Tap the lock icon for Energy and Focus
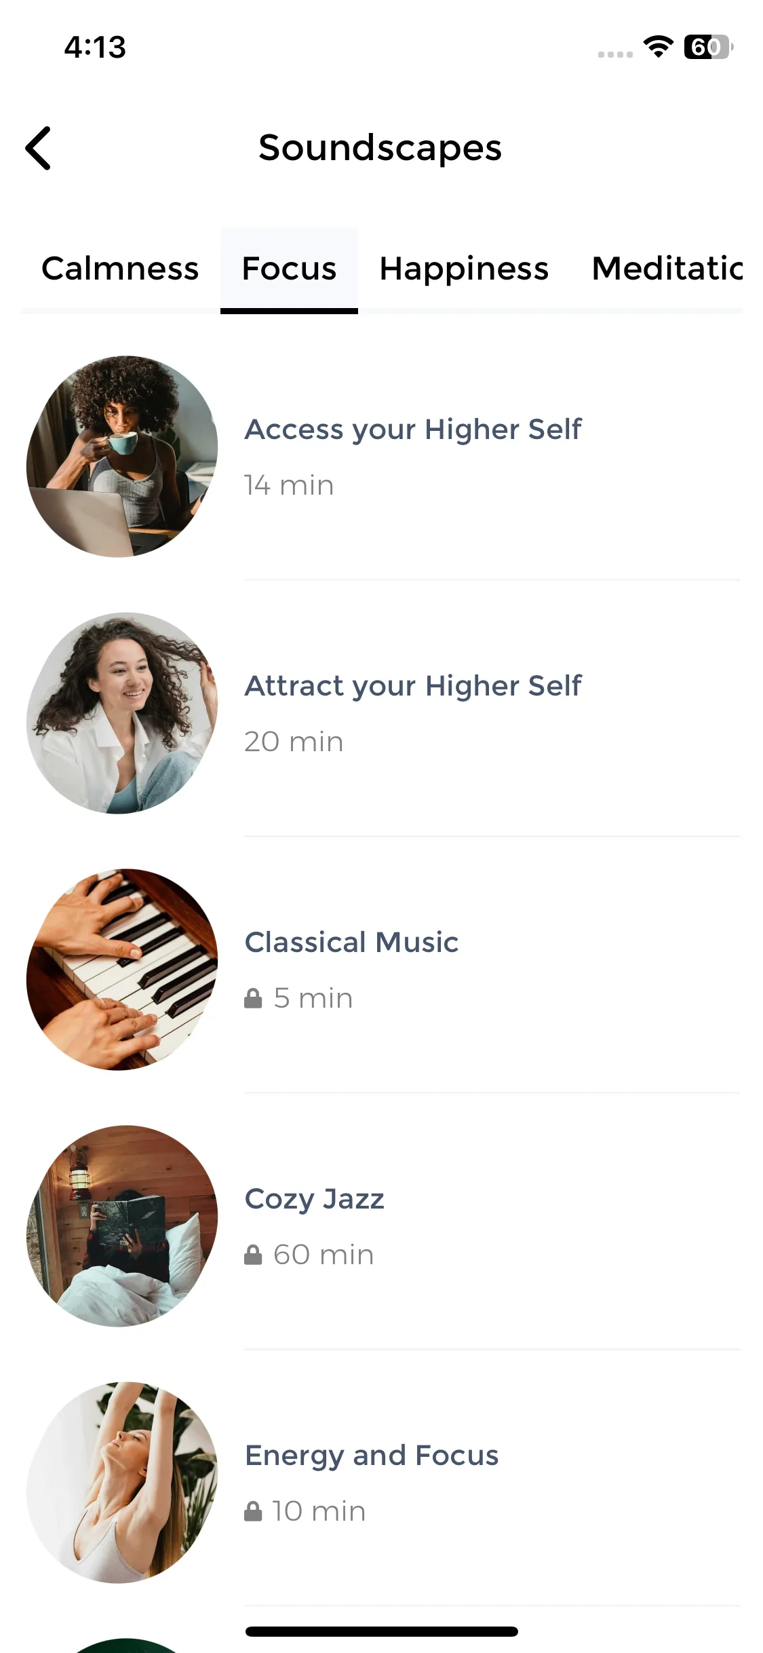The image size is (763, 1653). pyautogui.click(x=253, y=1511)
